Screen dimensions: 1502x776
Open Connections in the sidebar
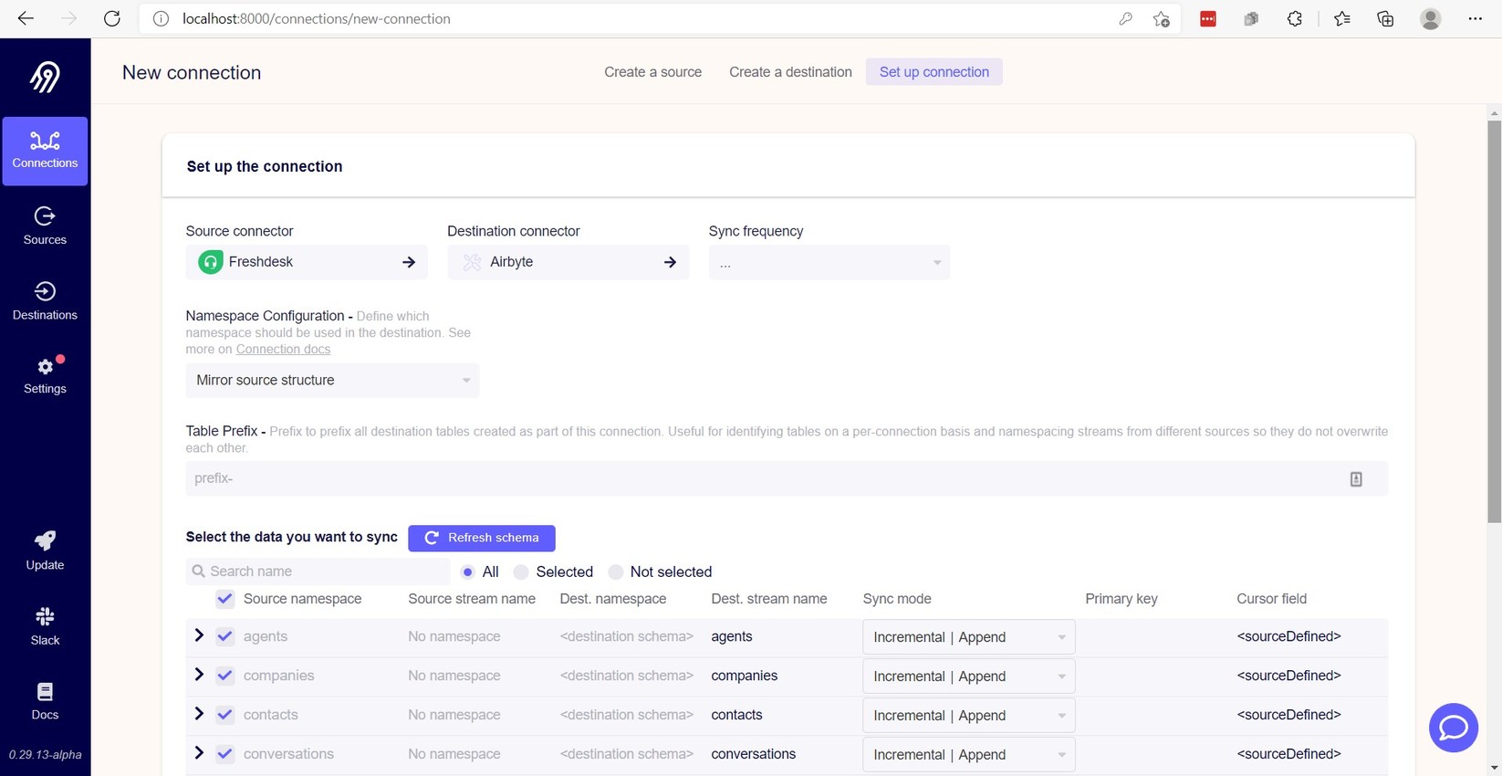coord(45,151)
